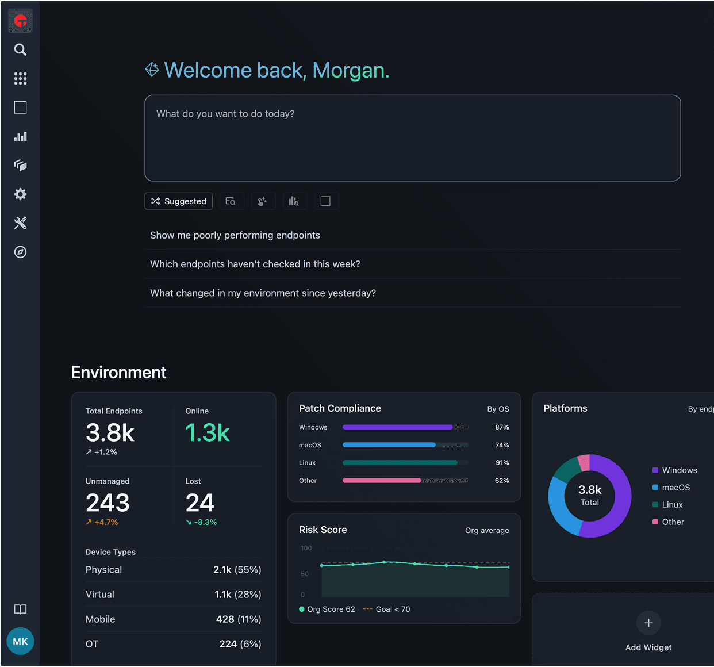714x667 pixels.
Task: Open the Suggested prompts shuffle selector
Action: pos(178,201)
